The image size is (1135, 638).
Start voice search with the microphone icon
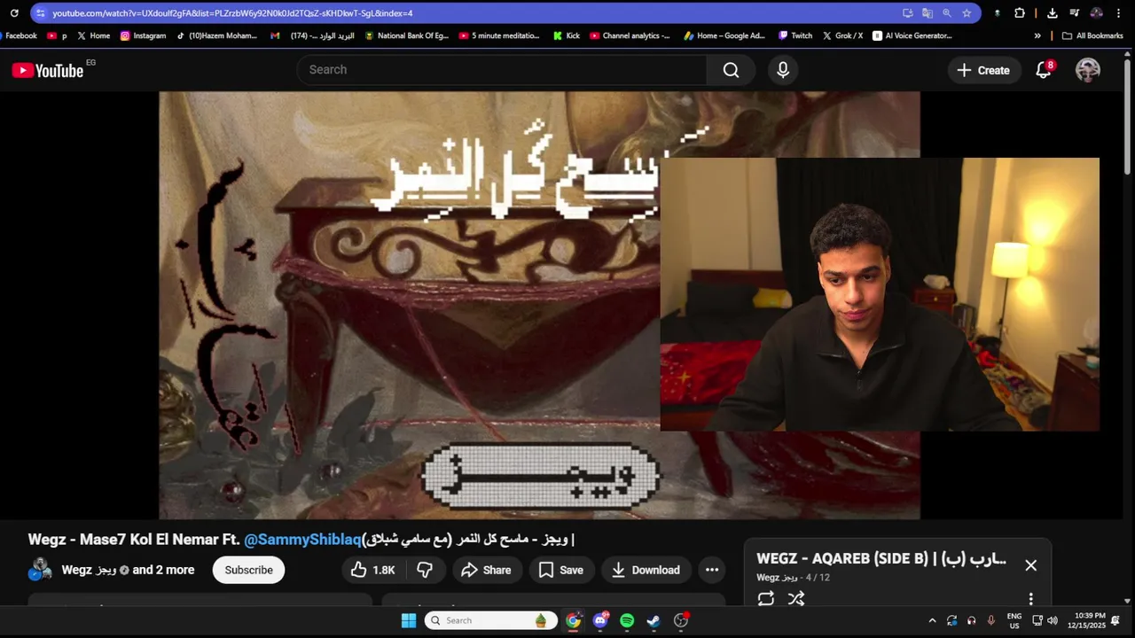[x=783, y=70]
